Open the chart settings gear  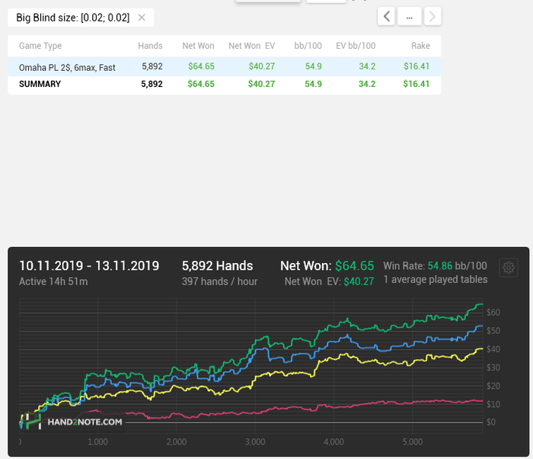[x=509, y=268]
